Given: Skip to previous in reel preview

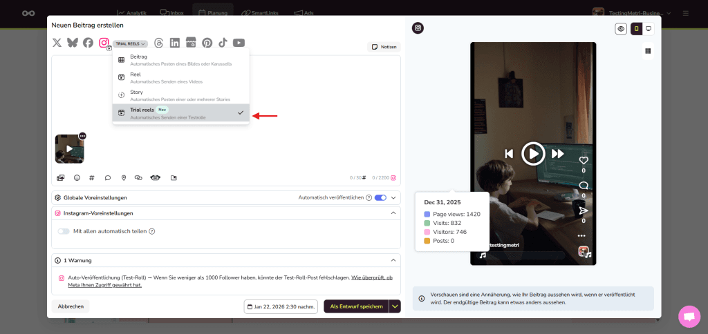Looking at the screenshot, I should pos(510,154).
